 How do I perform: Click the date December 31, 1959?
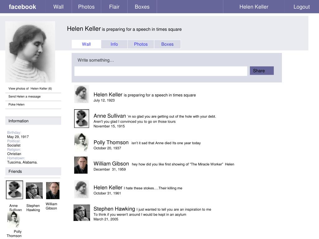coord(110,169)
